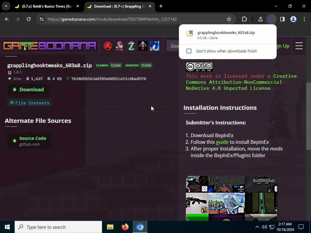Open the Windows Start menu
Screen dimensions: 311x233
(x=7, y=227)
